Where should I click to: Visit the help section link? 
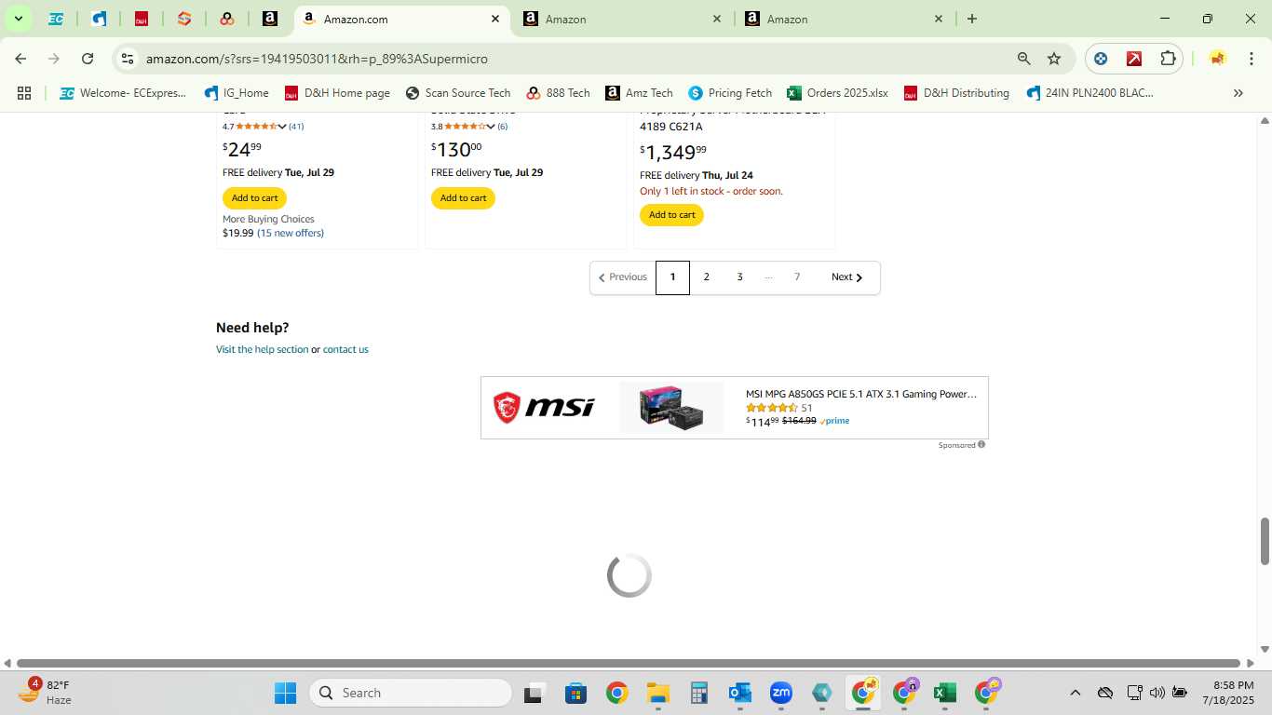coord(262,350)
